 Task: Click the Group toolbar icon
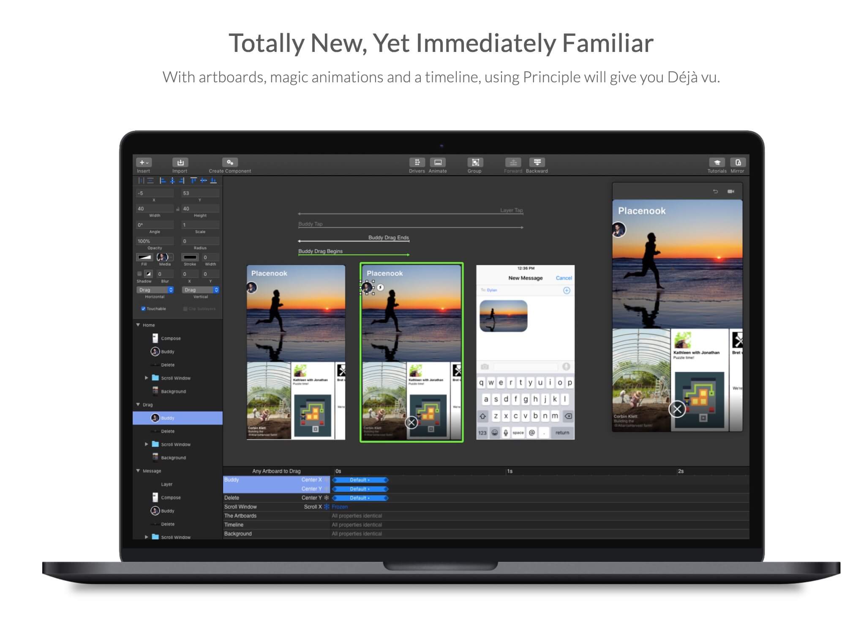coord(474,163)
